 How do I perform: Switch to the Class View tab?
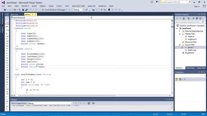tap(201, 68)
